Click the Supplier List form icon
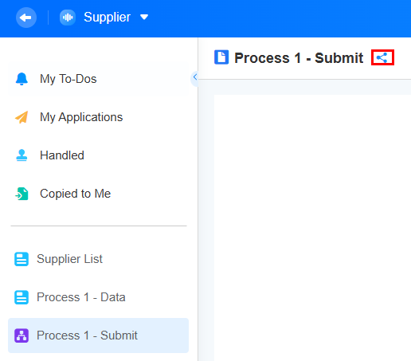Screen dimensions: 411x361 pyautogui.click(x=22, y=259)
